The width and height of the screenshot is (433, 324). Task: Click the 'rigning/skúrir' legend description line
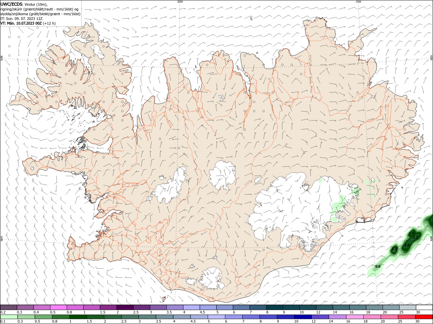[x=39, y=9]
